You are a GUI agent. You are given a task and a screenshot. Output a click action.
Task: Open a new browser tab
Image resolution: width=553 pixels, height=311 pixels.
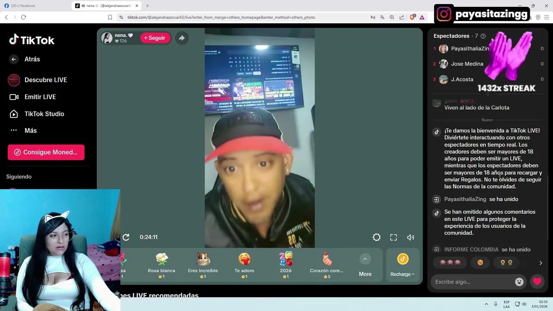point(147,6)
